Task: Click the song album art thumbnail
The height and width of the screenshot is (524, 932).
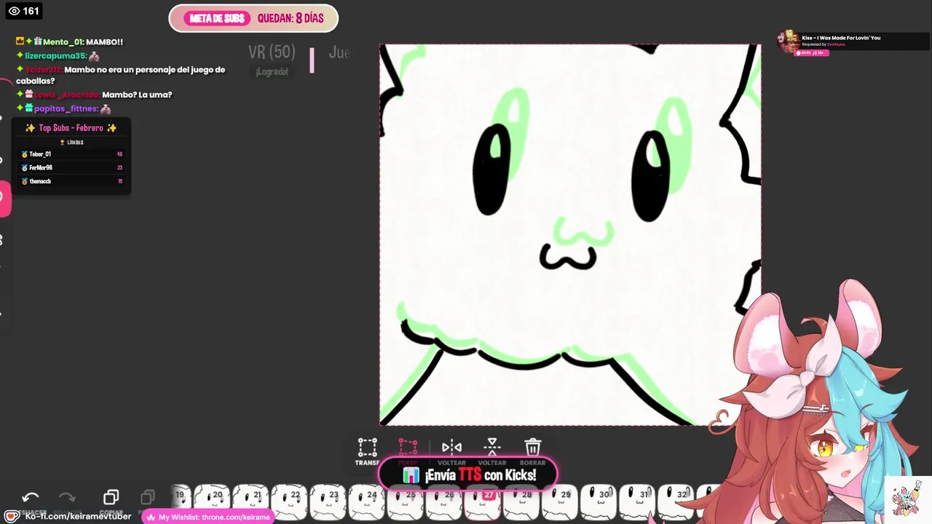Action: [x=789, y=42]
